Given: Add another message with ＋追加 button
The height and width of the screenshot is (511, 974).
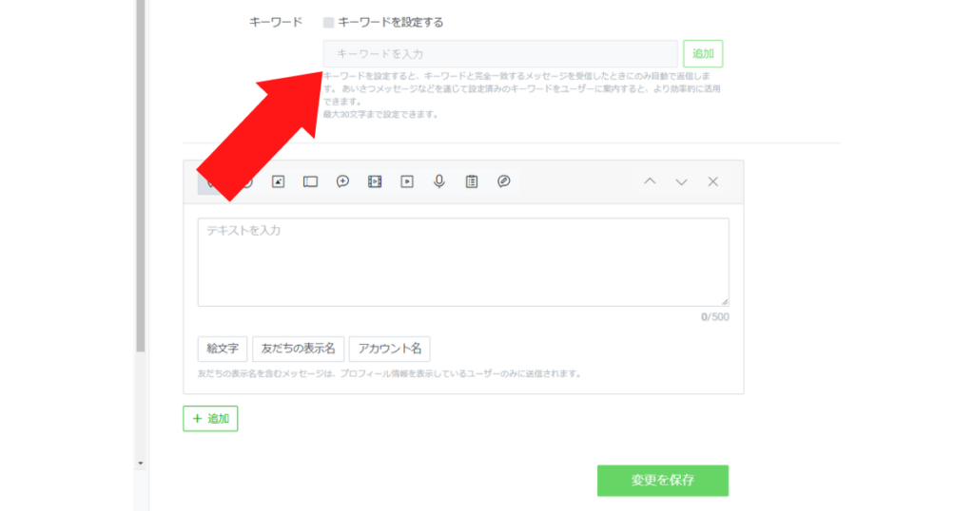Looking at the screenshot, I should coord(210,419).
